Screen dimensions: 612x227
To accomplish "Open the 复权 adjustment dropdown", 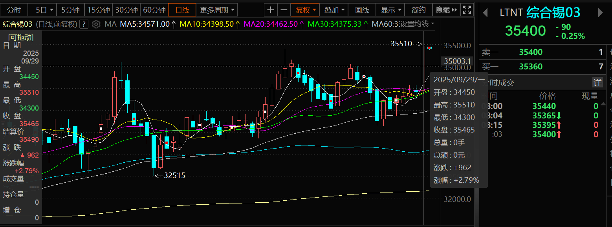I will pyautogui.click(x=305, y=10).
